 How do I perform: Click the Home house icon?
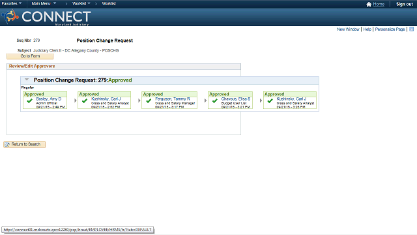(x=369, y=5)
